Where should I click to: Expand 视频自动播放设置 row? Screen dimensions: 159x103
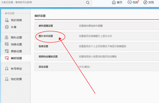tap(97, 56)
